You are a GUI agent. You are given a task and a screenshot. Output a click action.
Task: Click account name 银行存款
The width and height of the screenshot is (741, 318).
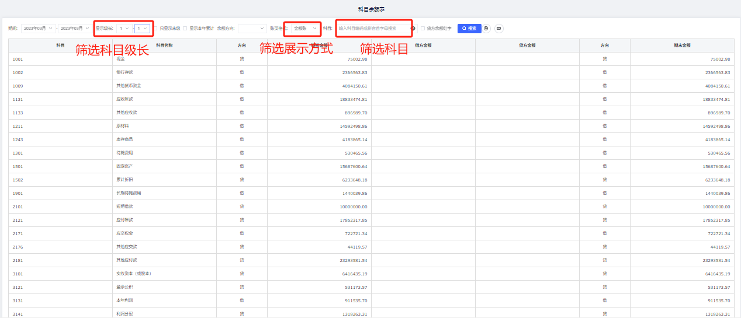[124, 72]
